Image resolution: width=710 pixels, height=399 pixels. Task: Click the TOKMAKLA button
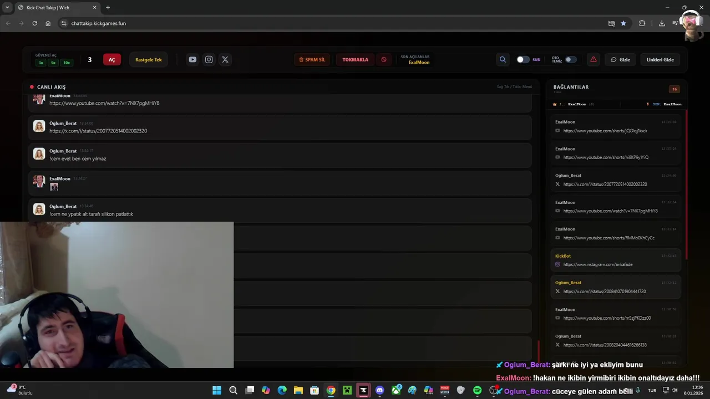[x=355, y=59]
